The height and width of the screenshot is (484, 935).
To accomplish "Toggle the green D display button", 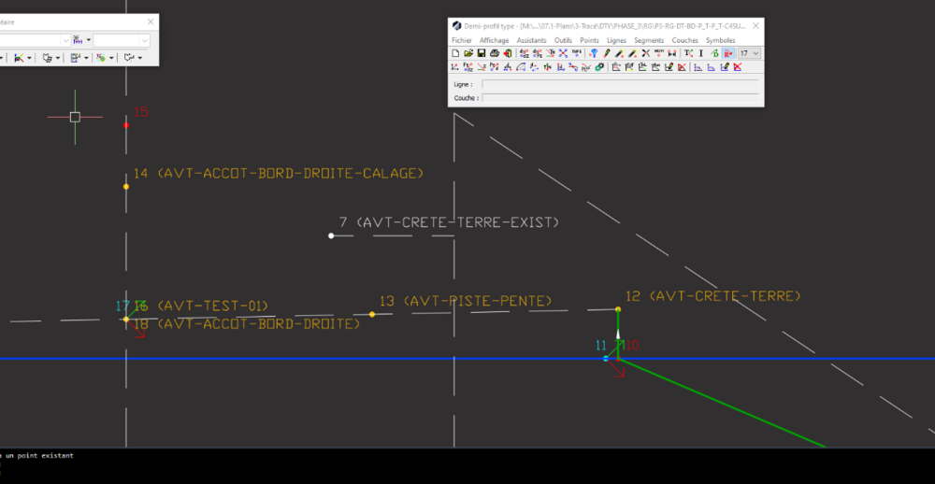I will pyautogui.click(x=715, y=53).
